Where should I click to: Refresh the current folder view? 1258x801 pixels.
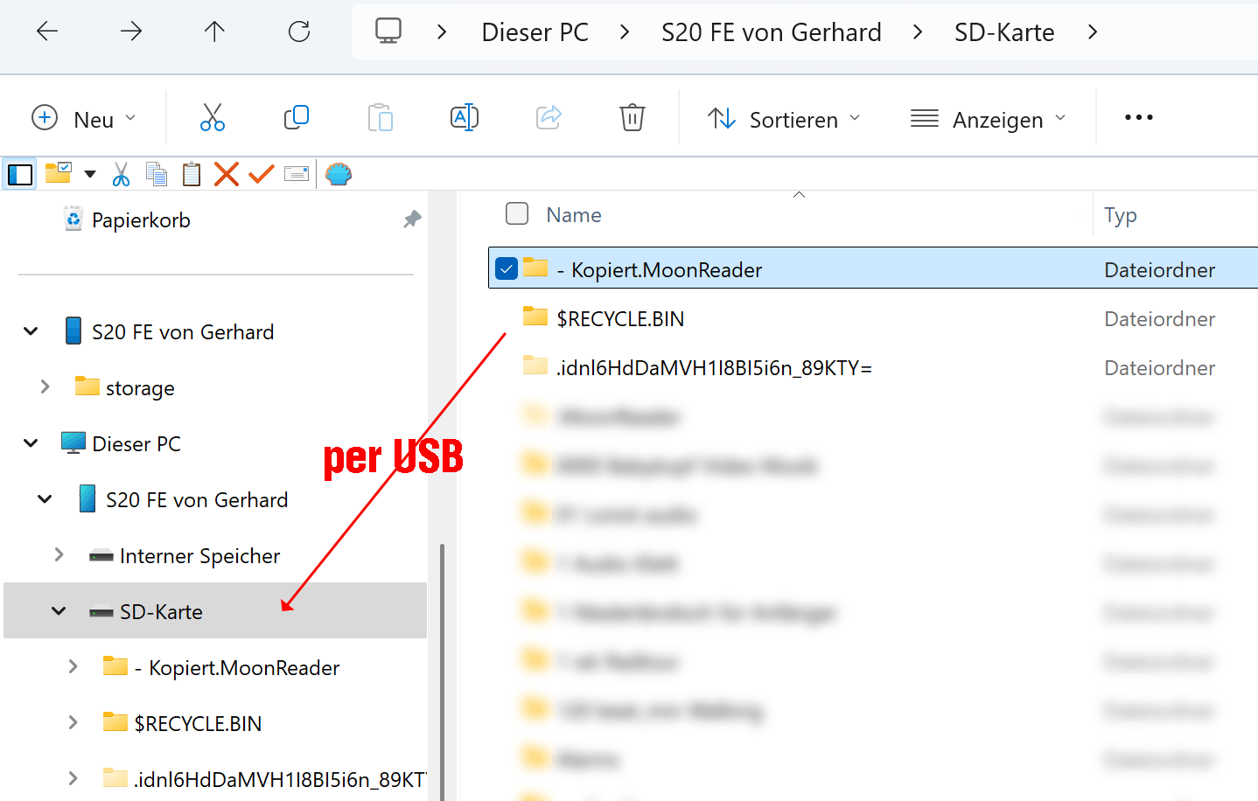[299, 31]
